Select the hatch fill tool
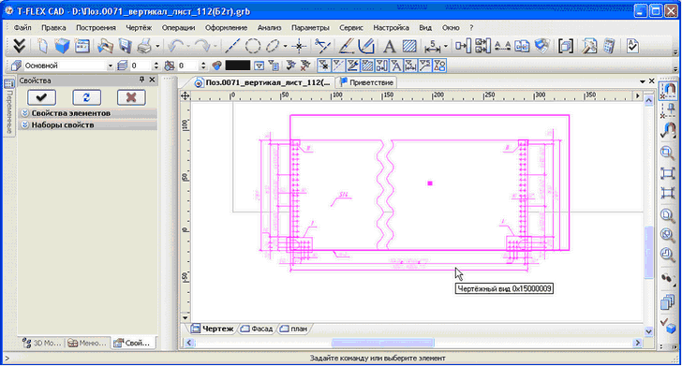Screen dimensions: 682x366 (x=409, y=46)
